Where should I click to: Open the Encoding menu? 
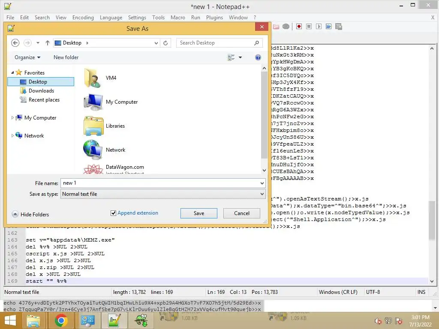(83, 17)
